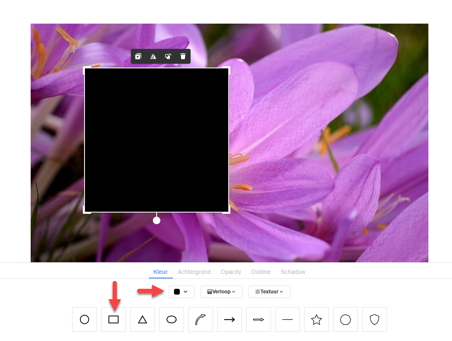Select the triangle shape
This screenshot has width=452, height=341.
pyautogui.click(x=143, y=319)
